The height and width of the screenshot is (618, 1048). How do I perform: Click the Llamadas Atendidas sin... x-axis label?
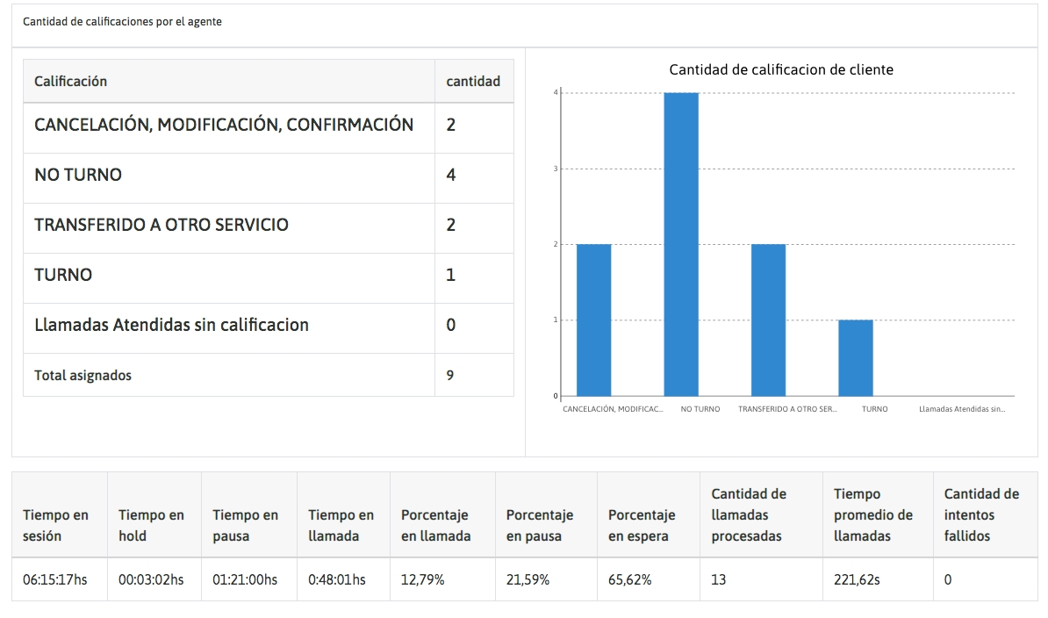961,409
